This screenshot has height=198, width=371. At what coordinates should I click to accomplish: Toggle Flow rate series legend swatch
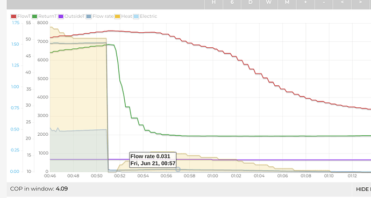click(x=89, y=16)
